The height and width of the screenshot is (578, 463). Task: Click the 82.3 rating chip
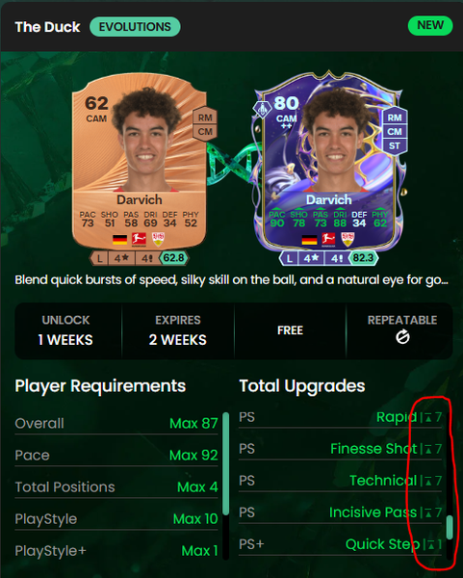(x=363, y=257)
